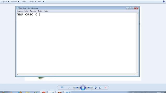The image size is (166, 93).
Task: Expand the Imprimir dropdown
Action: tap(15, 2)
